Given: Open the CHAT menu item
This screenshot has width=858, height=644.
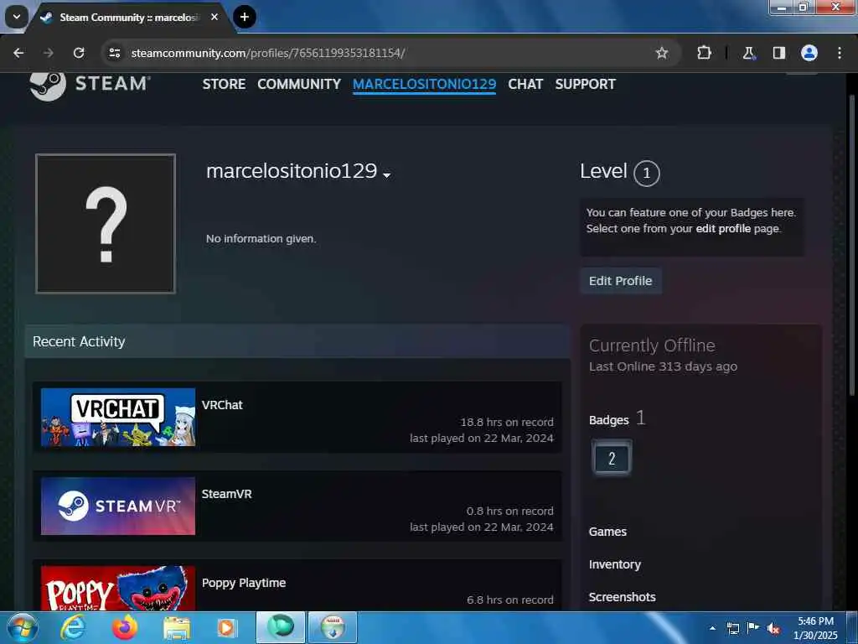Looking at the screenshot, I should click(x=525, y=84).
